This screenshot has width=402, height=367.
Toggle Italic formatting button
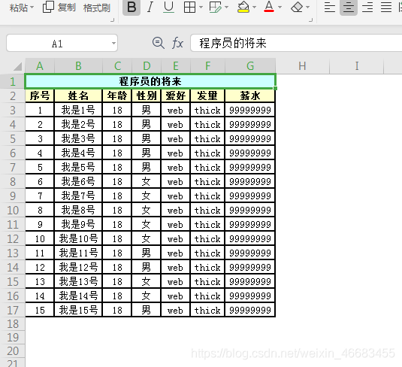point(150,8)
